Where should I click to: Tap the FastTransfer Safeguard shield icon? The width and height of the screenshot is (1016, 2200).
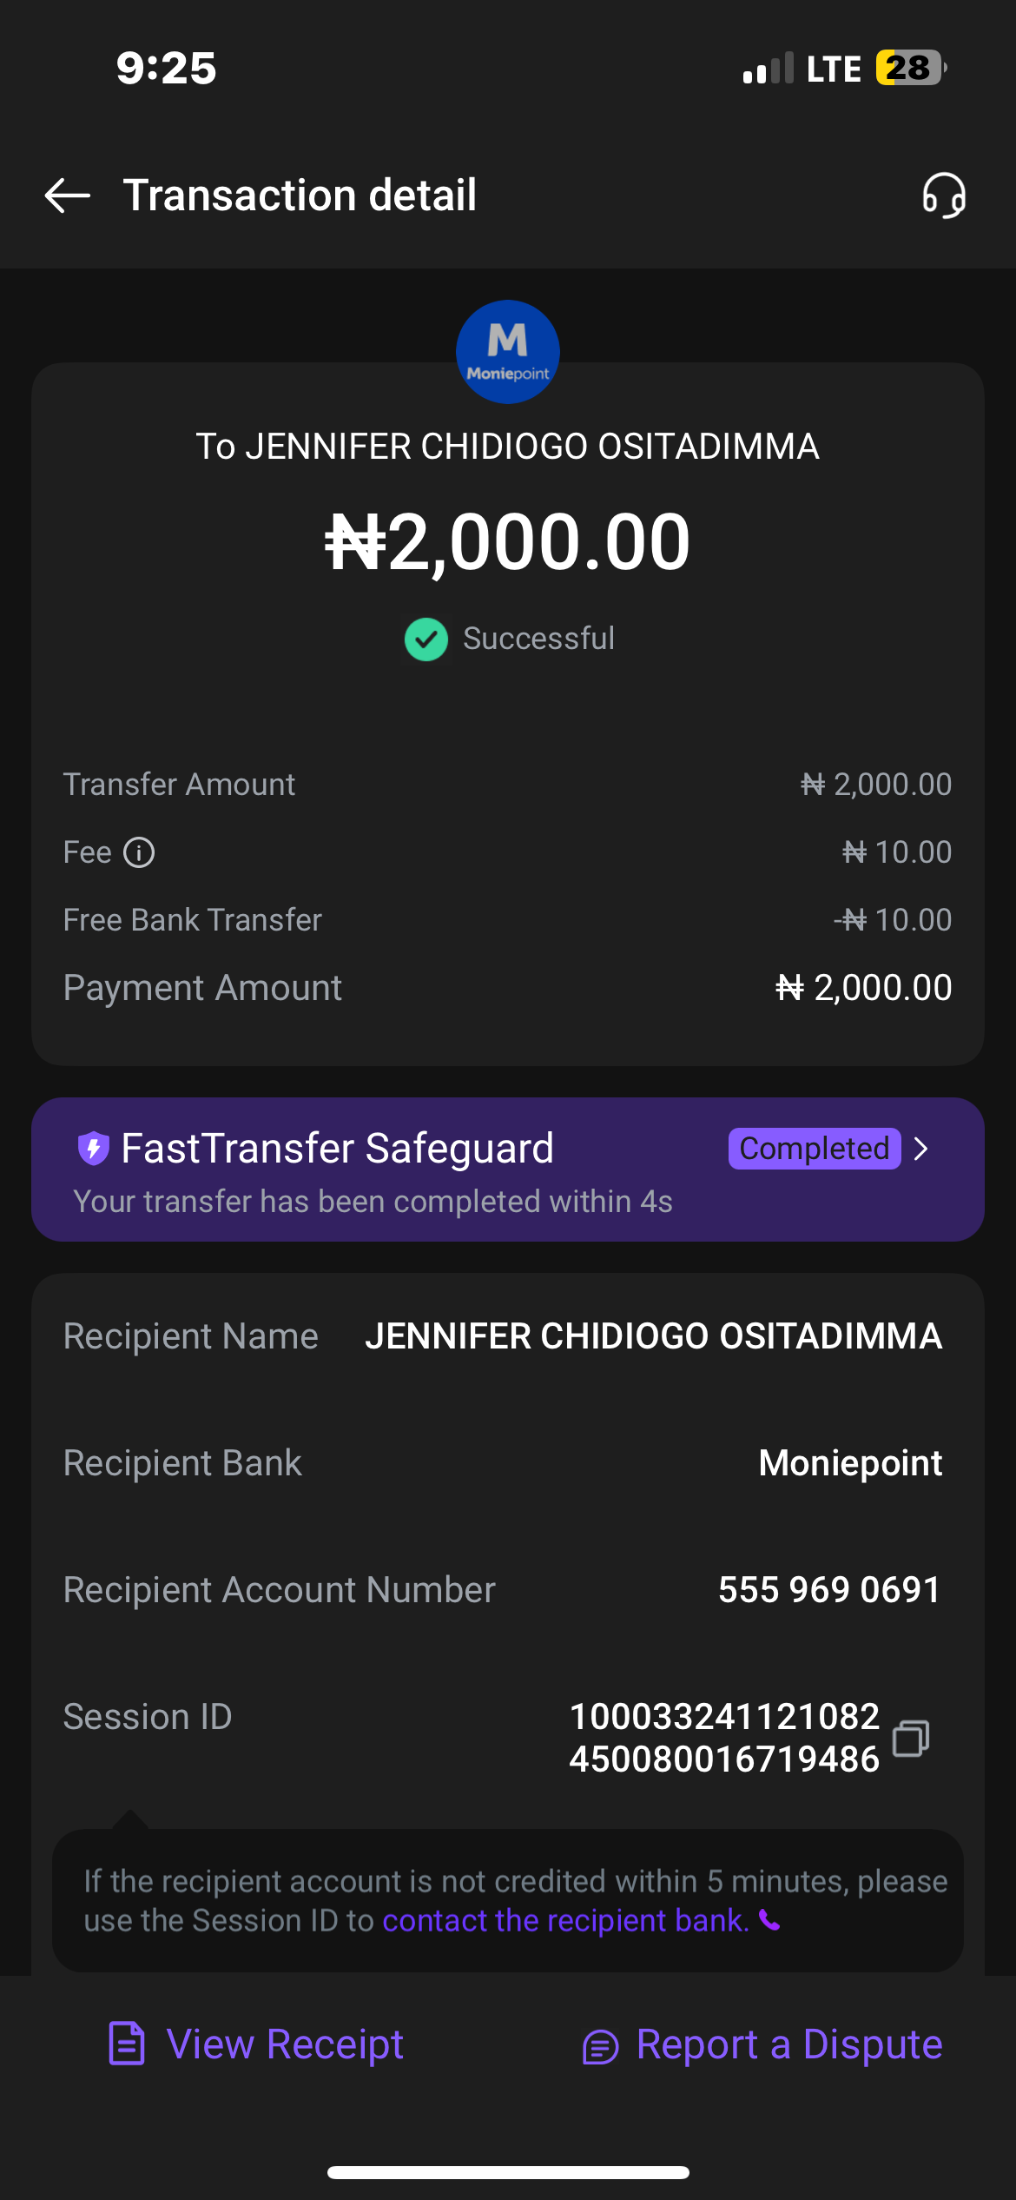tap(93, 1148)
